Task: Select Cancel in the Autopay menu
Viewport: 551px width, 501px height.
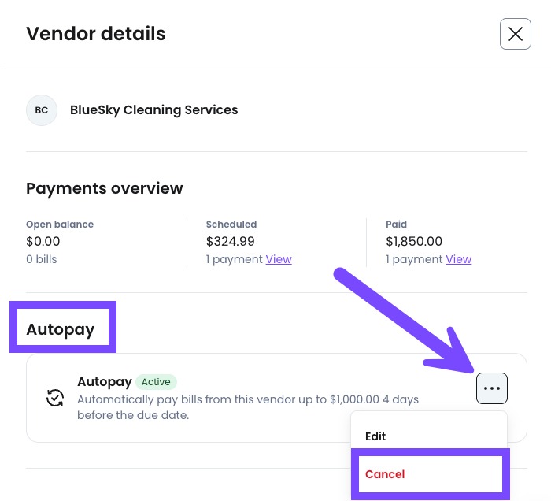Action: [385, 474]
